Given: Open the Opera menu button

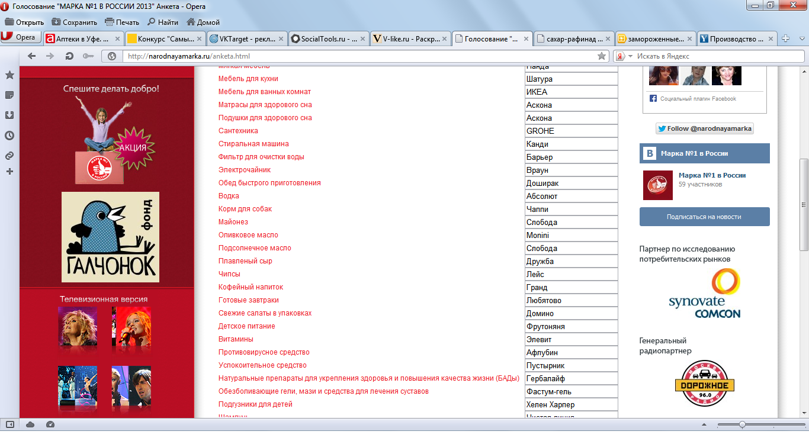Looking at the screenshot, I should 21,38.
